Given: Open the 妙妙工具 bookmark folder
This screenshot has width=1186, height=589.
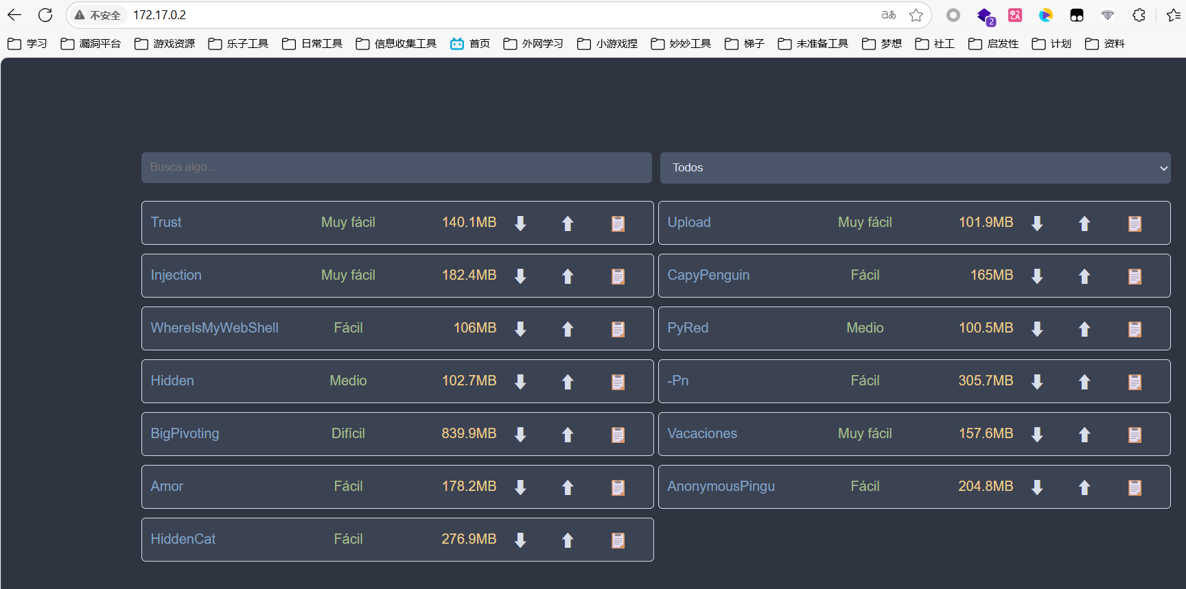Looking at the screenshot, I should (x=681, y=44).
